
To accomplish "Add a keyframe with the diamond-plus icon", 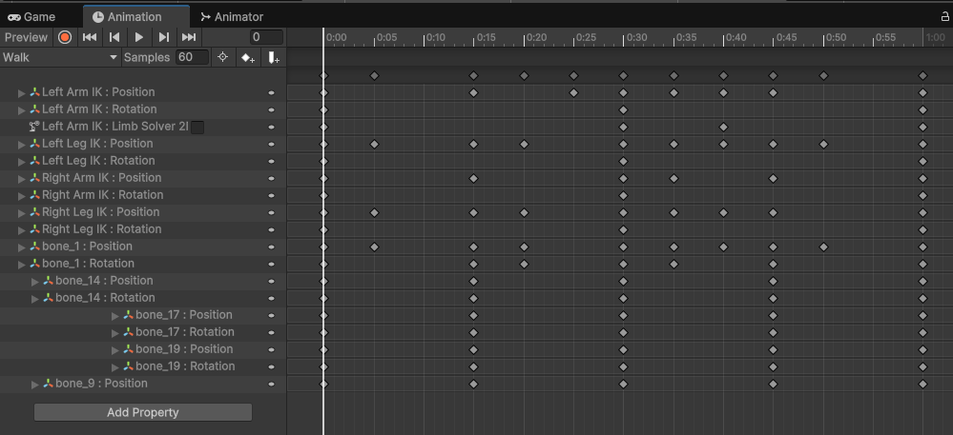I will pyautogui.click(x=248, y=58).
